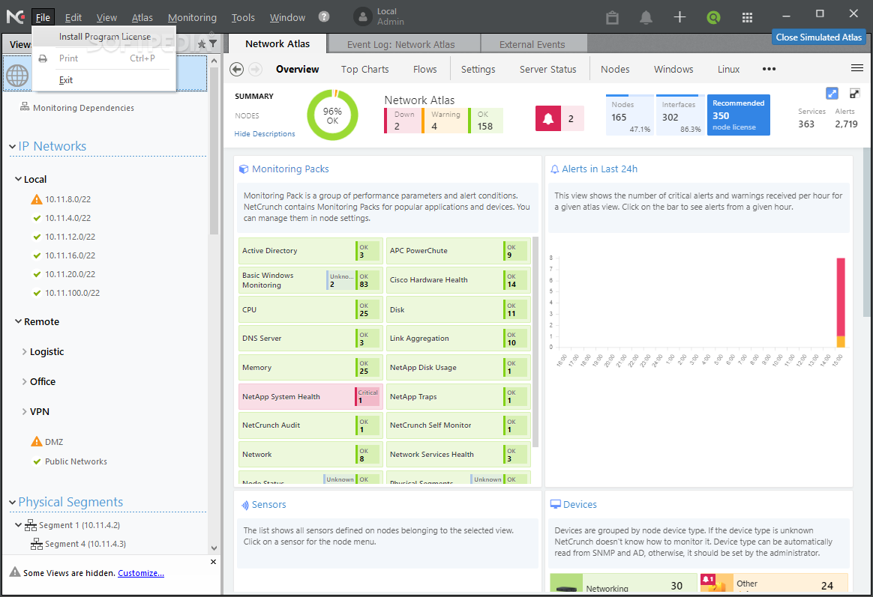Click the Segment 1 network icon
Viewport: 873px width, 597px height.
pyautogui.click(x=31, y=525)
